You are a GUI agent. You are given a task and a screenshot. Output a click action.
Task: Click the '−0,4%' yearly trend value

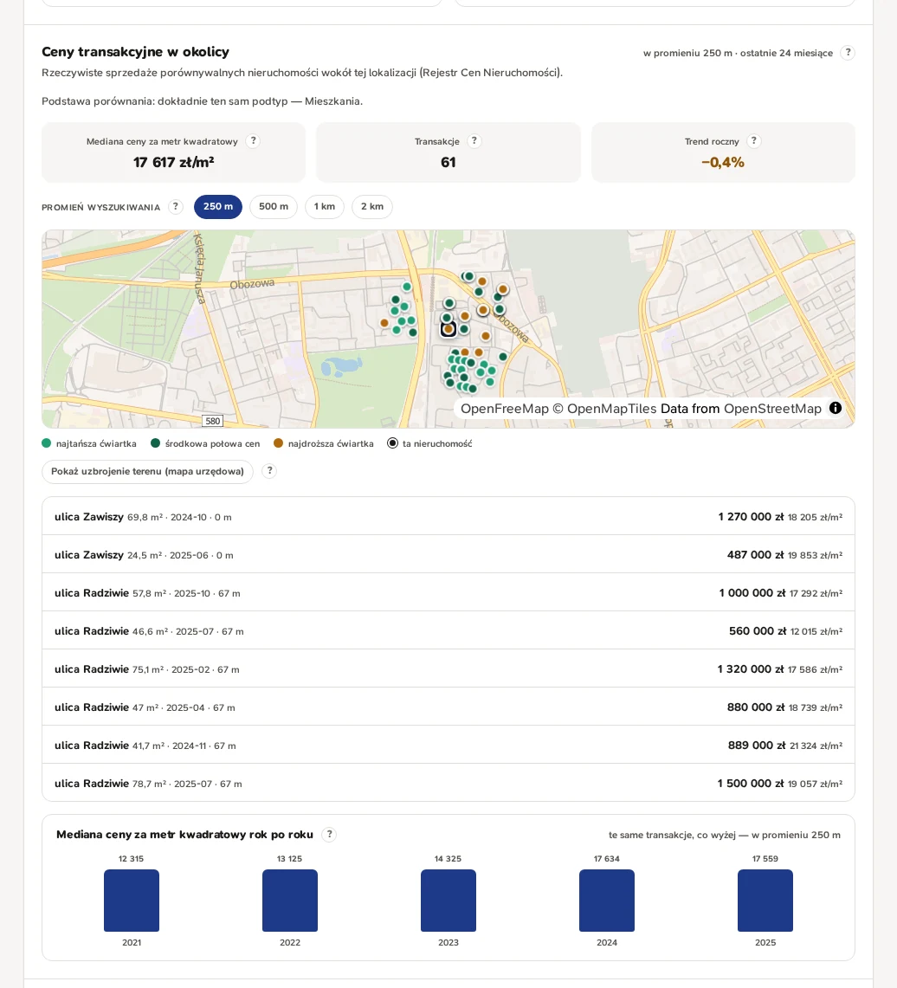(x=723, y=163)
